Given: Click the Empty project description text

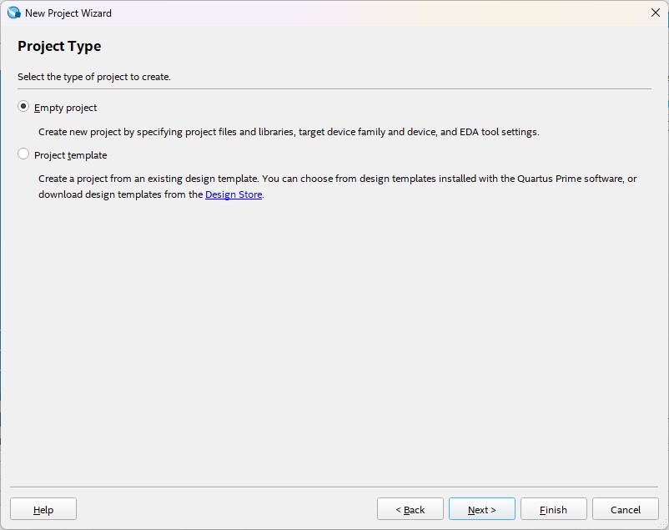Looking at the screenshot, I should pos(289,132).
